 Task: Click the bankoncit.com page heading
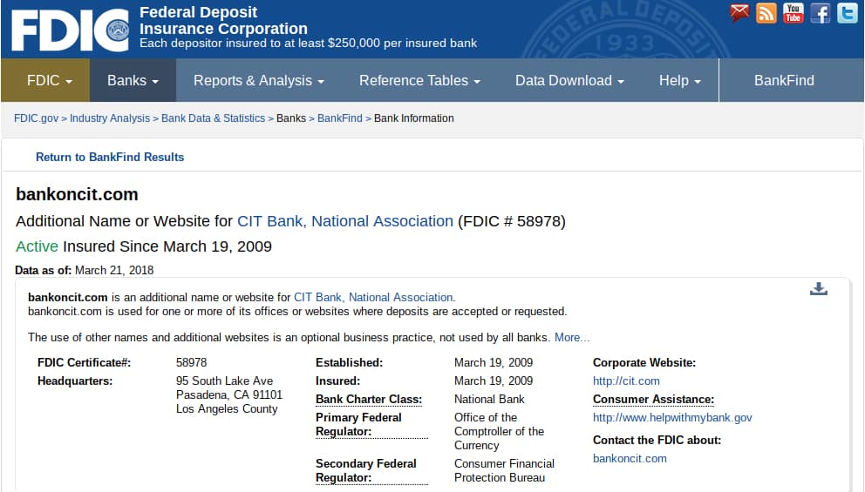coord(77,194)
